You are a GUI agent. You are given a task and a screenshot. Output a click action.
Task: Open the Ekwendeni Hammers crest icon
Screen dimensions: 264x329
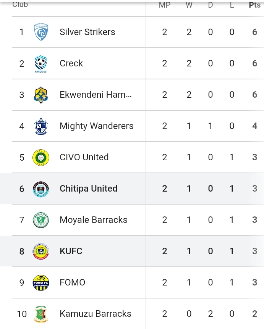41,95
